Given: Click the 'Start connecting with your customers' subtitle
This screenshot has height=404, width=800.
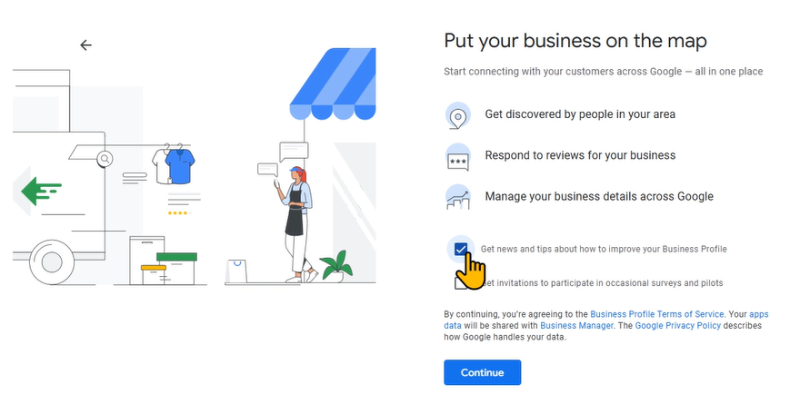Looking at the screenshot, I should coord(603,72).
